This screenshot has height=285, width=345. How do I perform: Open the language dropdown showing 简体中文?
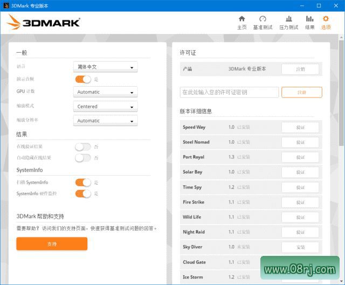106,67
